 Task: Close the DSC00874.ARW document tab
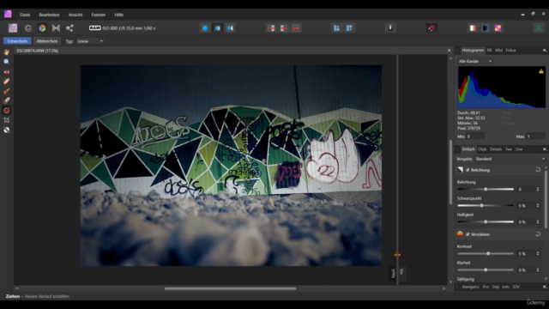pyautogui.click(x=449, y=51)
